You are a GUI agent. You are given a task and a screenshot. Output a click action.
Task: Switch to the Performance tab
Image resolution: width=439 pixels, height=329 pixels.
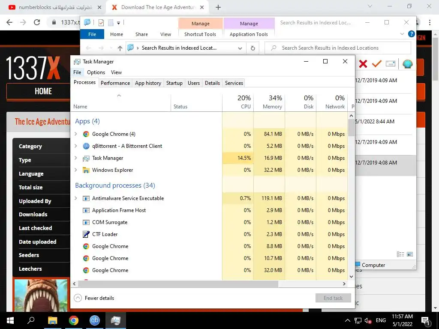coord(115,83)
